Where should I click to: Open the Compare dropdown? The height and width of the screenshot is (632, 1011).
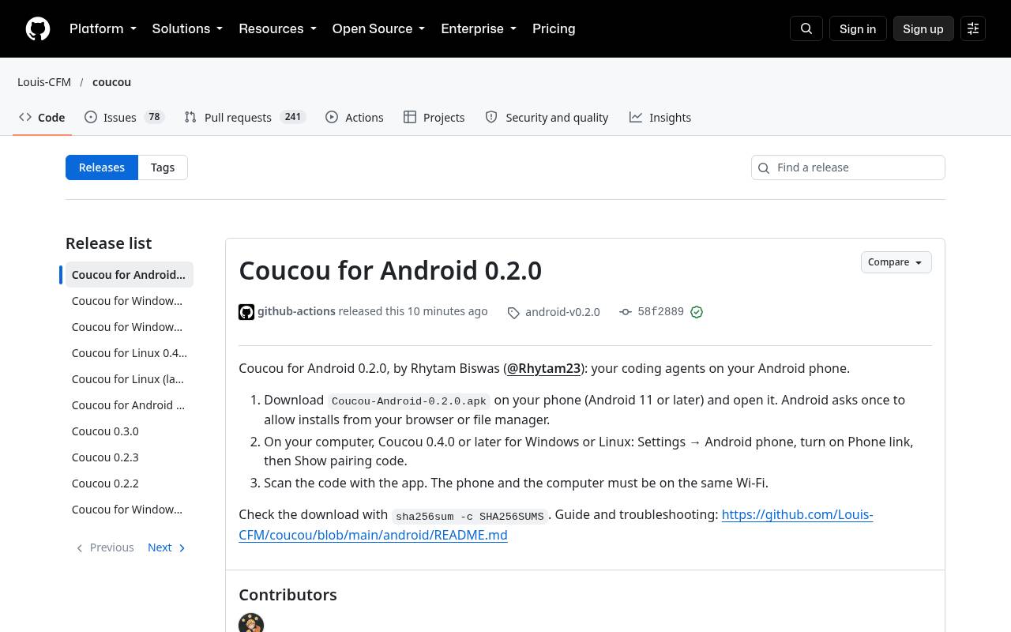pos(896,262)
